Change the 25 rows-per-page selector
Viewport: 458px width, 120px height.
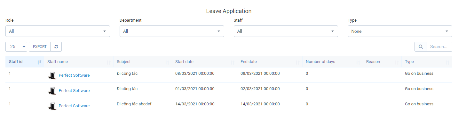tap(16, 46)
